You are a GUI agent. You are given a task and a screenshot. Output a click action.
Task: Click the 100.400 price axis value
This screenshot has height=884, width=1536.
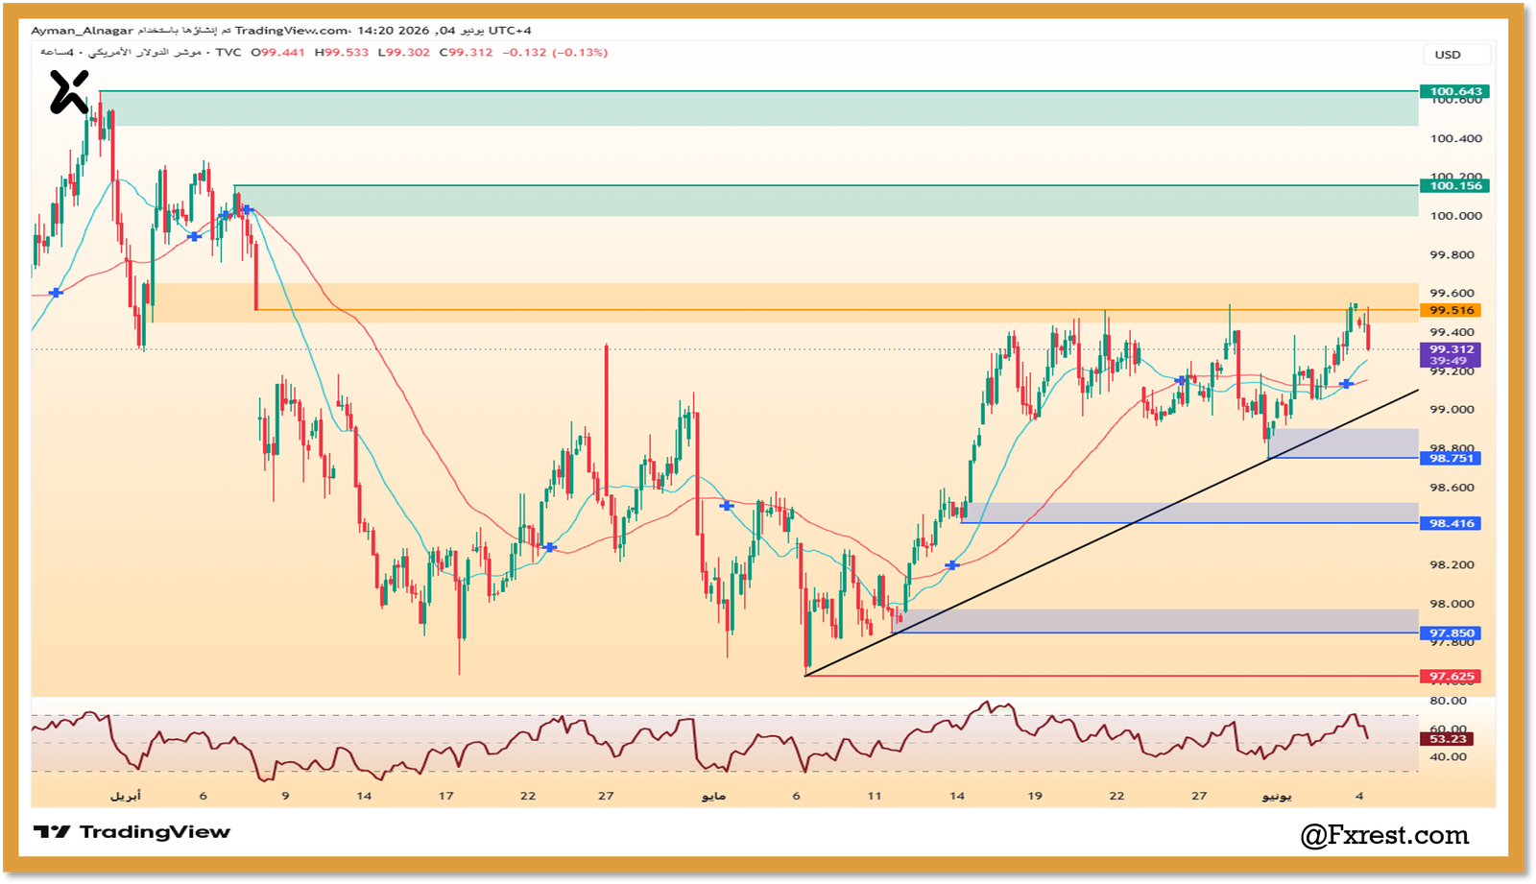tap(1455, 138)
